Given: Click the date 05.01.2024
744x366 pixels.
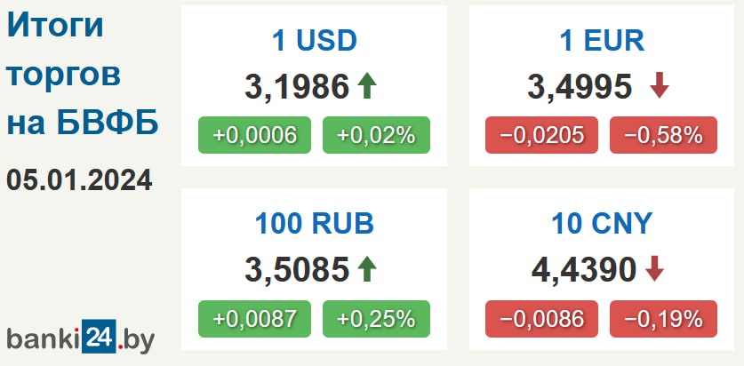Looking at the screenshot, I should [79, 180].
